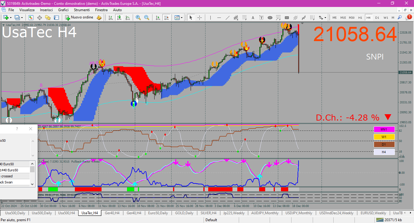Switch to the Jp225,Weekly chart tab

click(234, 213)
